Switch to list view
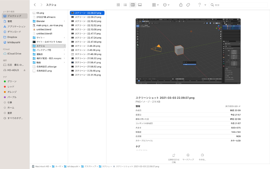 tap(125, 5)
